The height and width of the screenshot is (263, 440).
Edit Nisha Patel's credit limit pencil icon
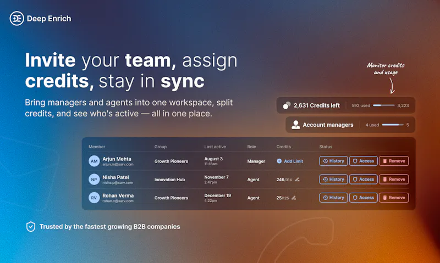point(297,180)
